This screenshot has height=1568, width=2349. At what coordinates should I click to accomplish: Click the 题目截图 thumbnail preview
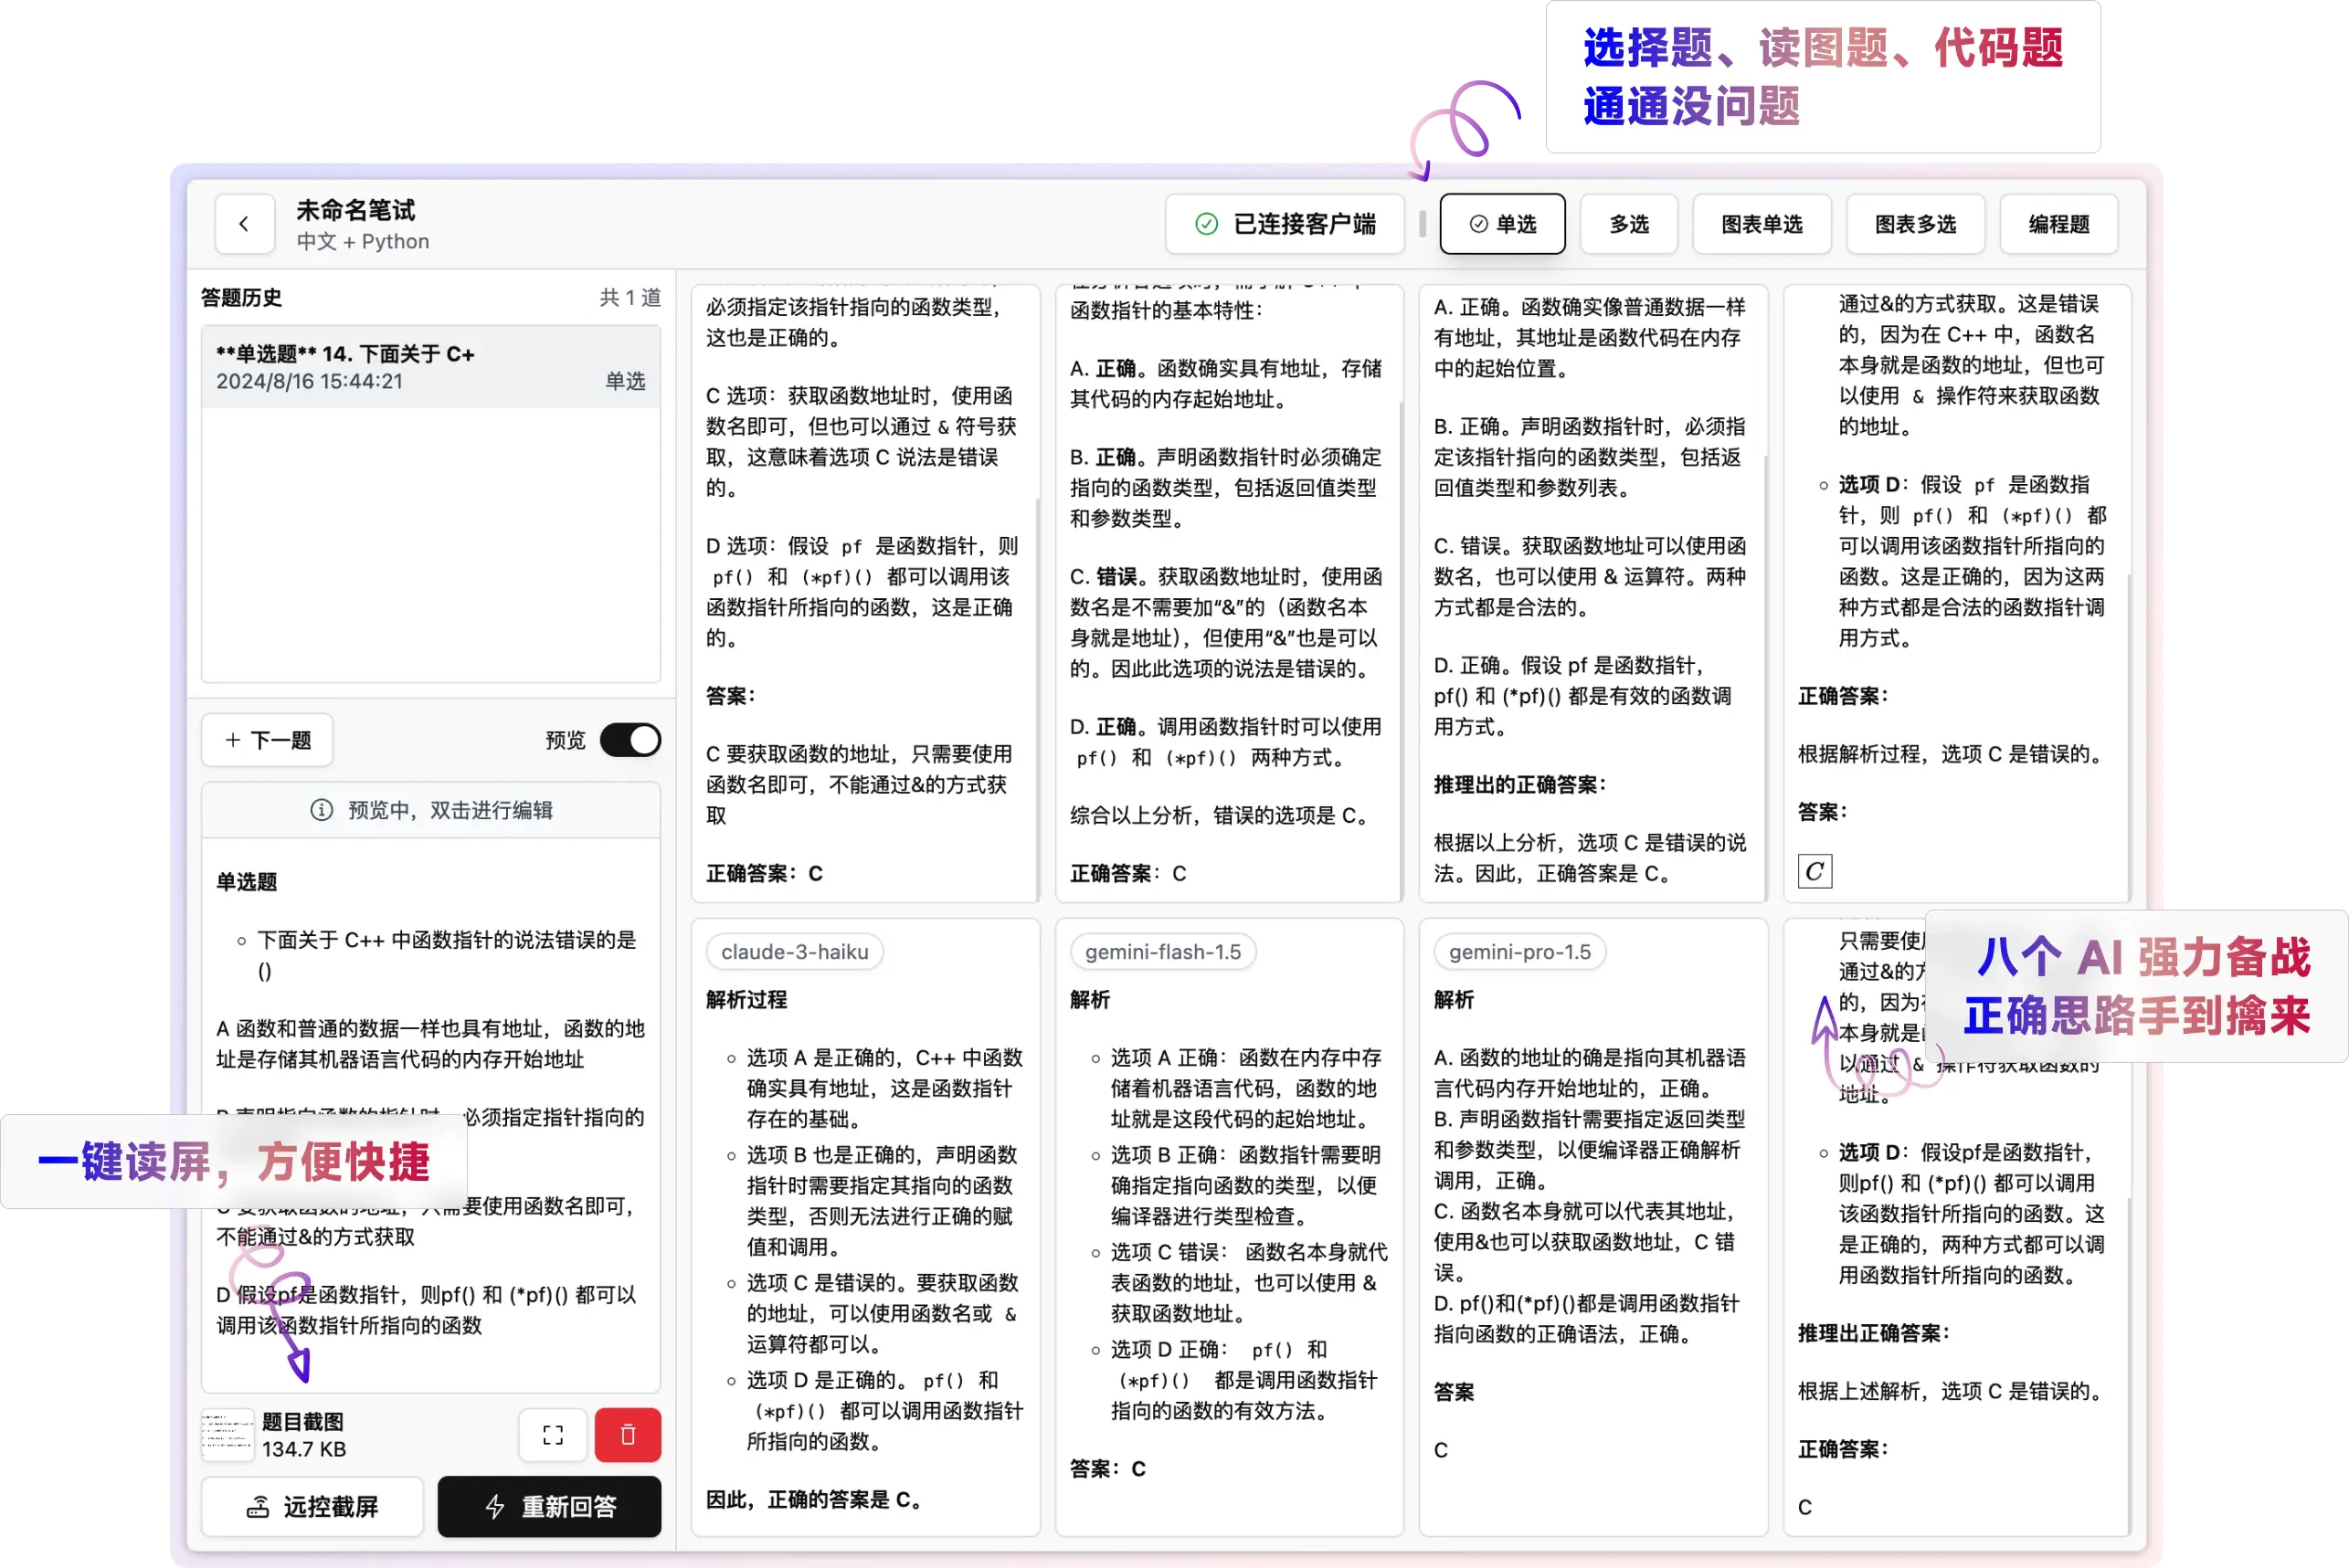click(x=228, y=1435)
